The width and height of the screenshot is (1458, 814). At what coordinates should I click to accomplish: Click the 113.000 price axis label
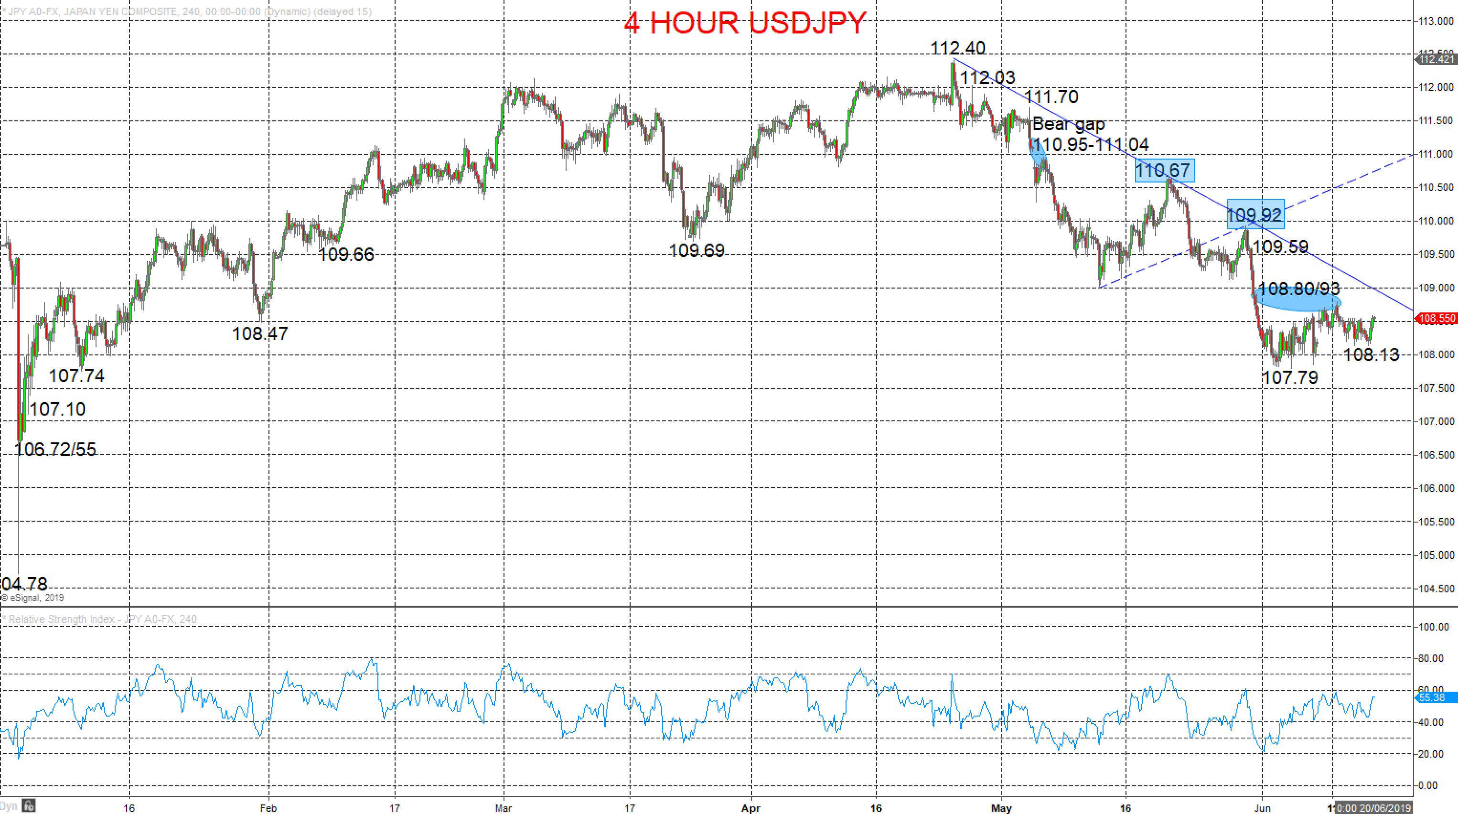(x=1436, y=21)
